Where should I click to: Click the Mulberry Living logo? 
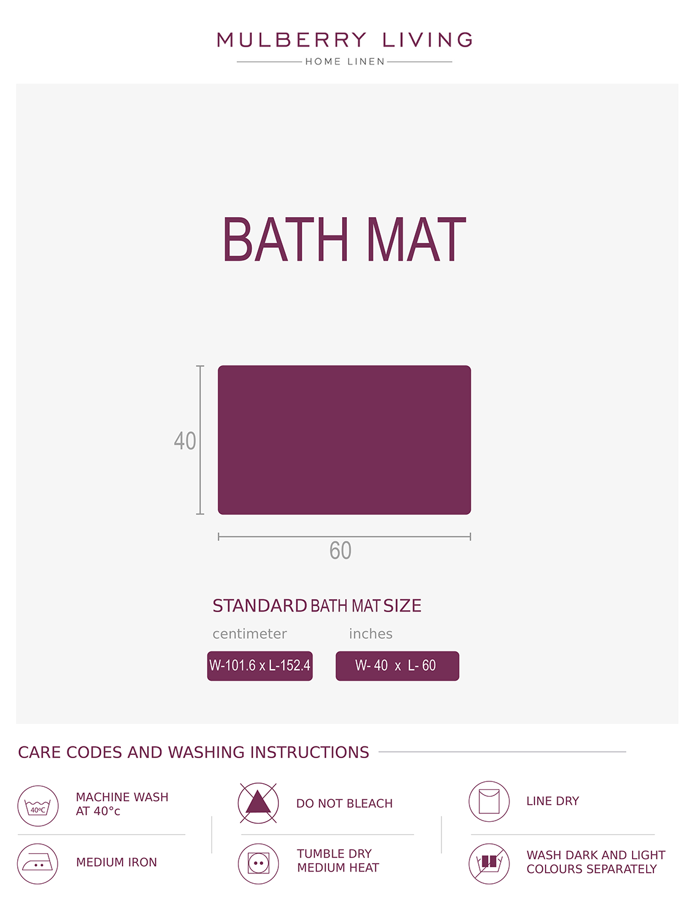345,40
